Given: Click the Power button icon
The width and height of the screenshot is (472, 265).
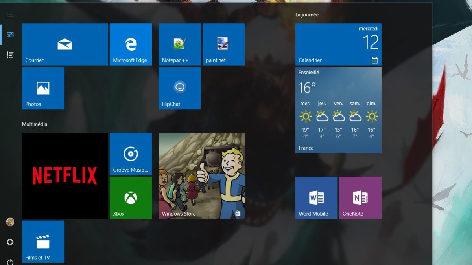Looking at the screenshot, I should coord(10,261).
